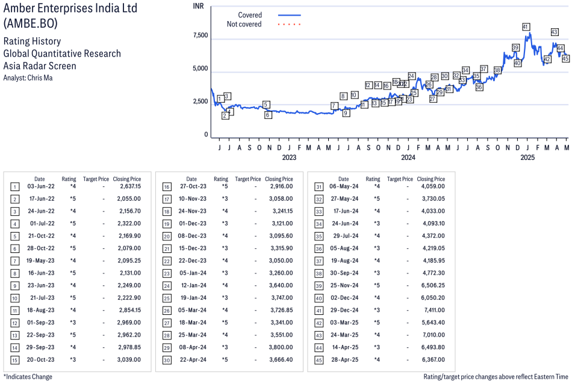Viewport: 575px width, 381px height.
Task: Click the 2023 year label on the x-axis
Action: tap(289, 157)
